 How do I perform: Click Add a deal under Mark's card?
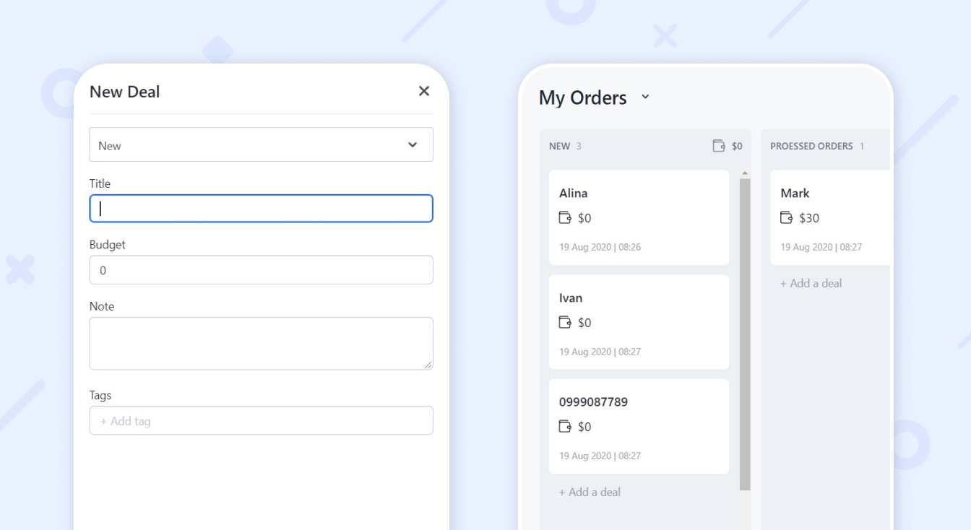point(811,283)
